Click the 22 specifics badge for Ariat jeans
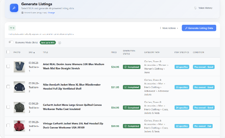The height and width of the screenshot is (138, 225). (x=182, y=67)
